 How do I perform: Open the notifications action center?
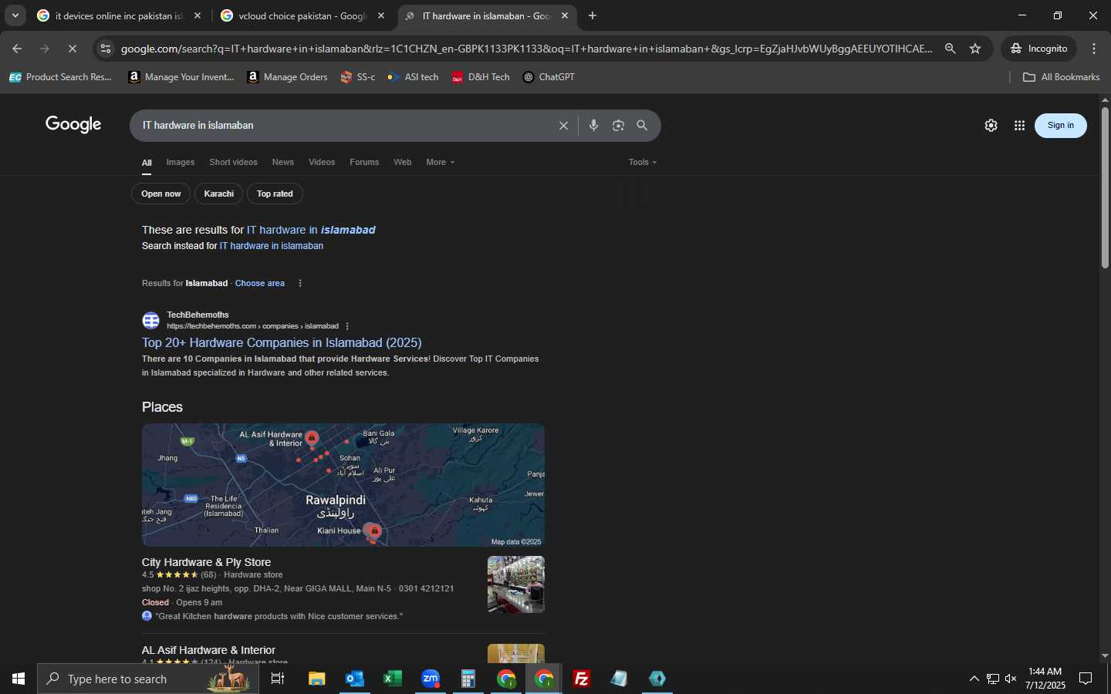[x=1086, y=679]
